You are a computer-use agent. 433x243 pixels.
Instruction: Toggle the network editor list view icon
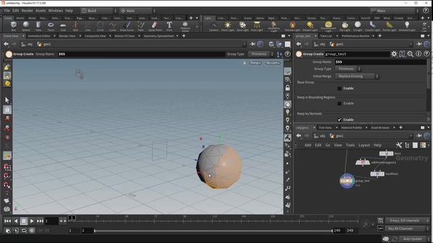415,145
